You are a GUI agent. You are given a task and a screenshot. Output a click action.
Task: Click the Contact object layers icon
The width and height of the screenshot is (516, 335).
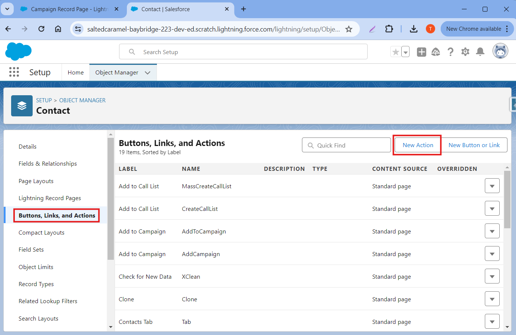pyautogui.click(x=22, y=106)
